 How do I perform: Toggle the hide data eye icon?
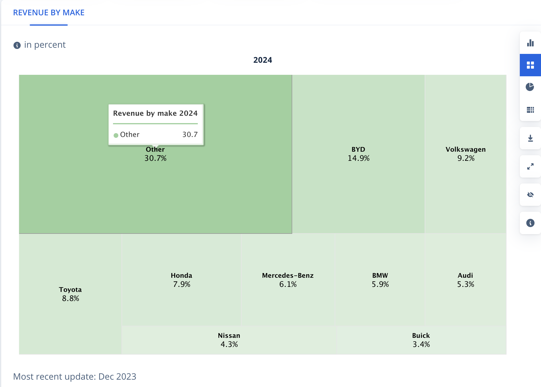(530, 195)
